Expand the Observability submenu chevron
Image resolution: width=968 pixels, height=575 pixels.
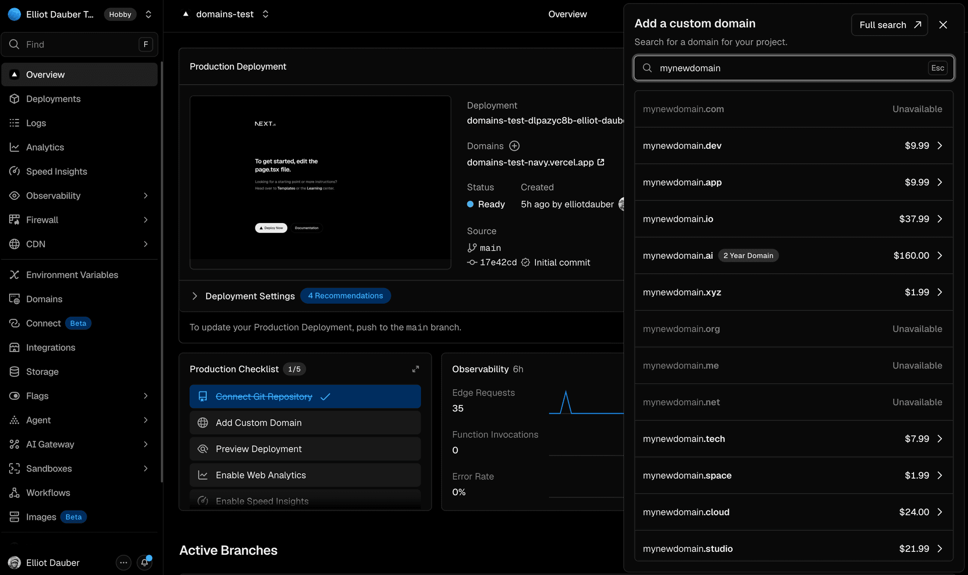click(146, 196)
